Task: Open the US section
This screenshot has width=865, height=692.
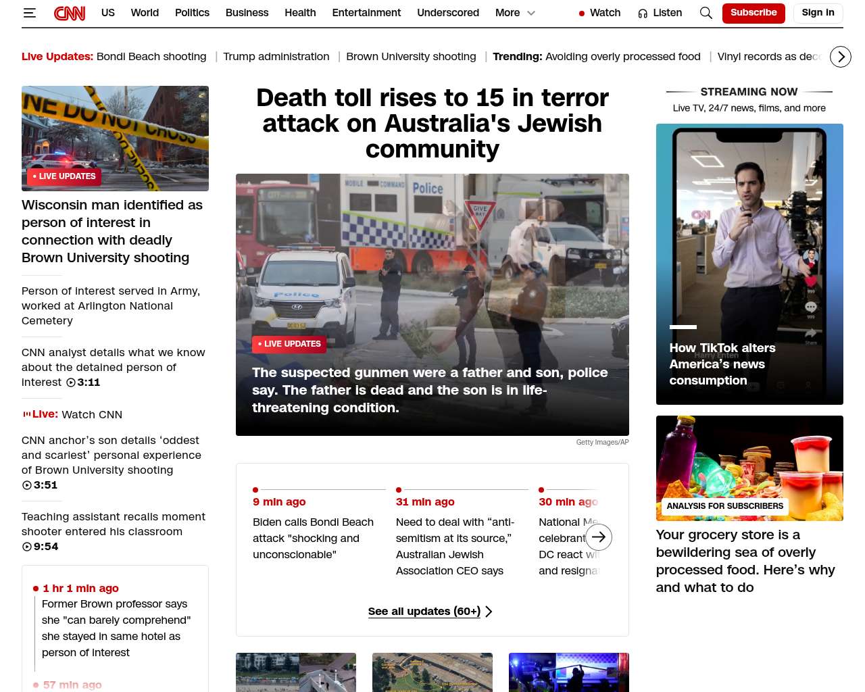Action: 108,13
